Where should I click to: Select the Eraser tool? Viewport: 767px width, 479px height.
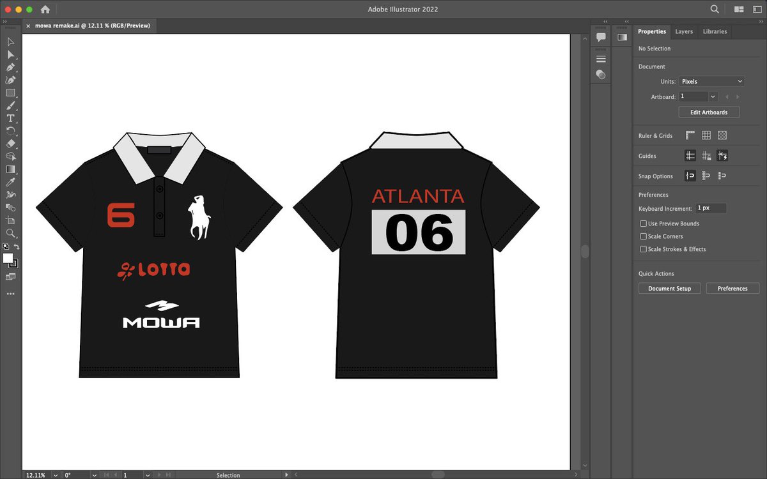tap(11, 144)
